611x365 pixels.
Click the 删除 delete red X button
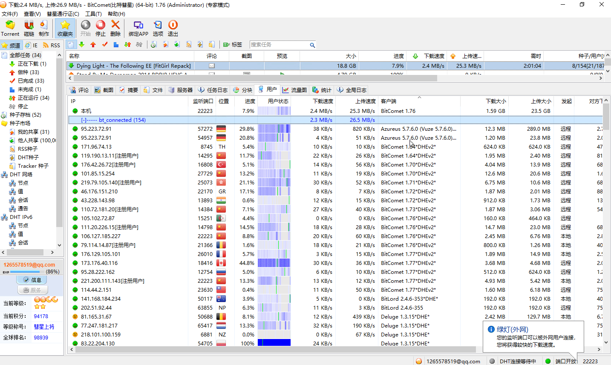point(115,28)
